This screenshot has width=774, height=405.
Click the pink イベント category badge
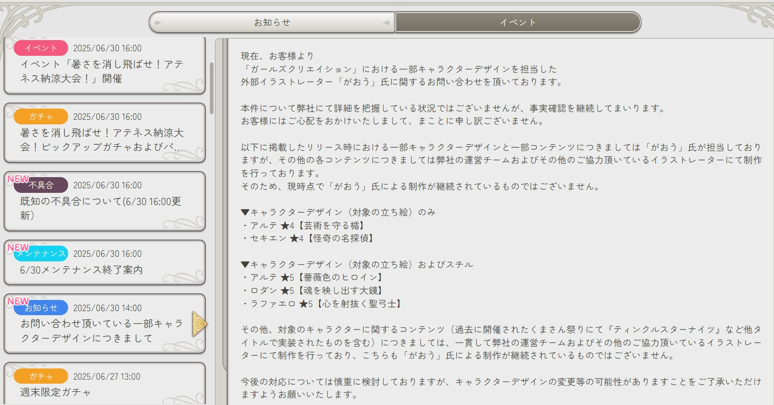click(x=41, y=48)
